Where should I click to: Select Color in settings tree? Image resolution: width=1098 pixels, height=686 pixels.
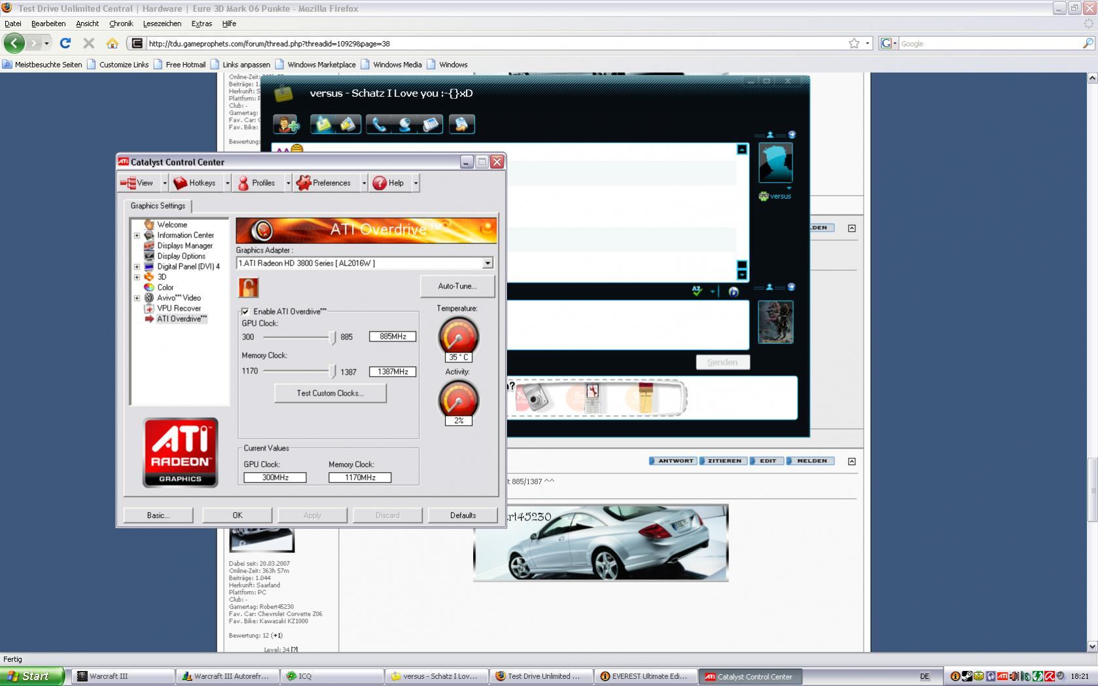point(165,288)
